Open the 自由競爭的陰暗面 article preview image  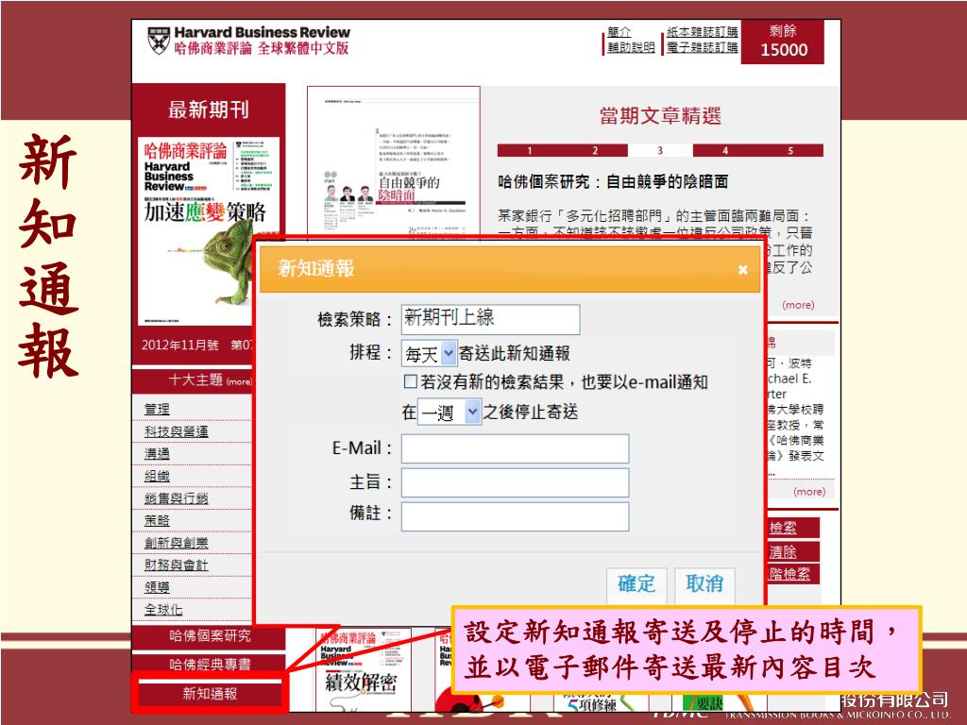click(x=394, y=163)
